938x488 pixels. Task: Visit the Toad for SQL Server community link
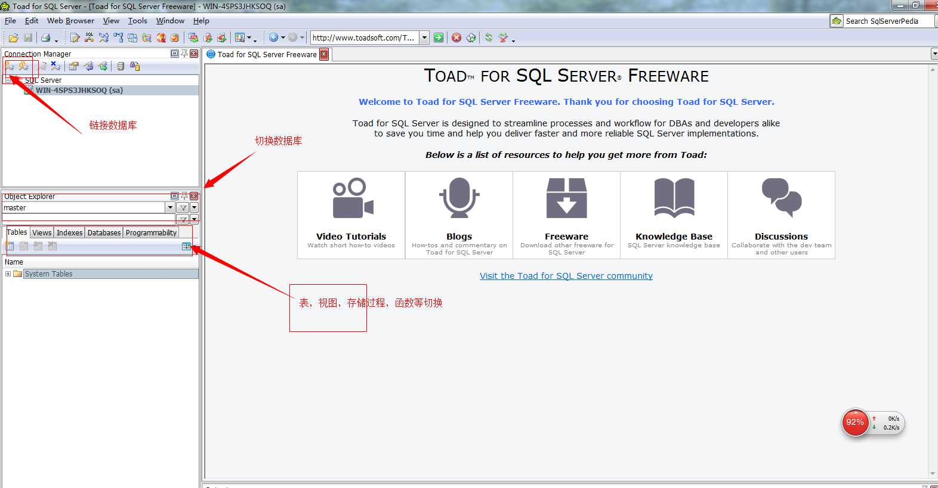[566, 276]
